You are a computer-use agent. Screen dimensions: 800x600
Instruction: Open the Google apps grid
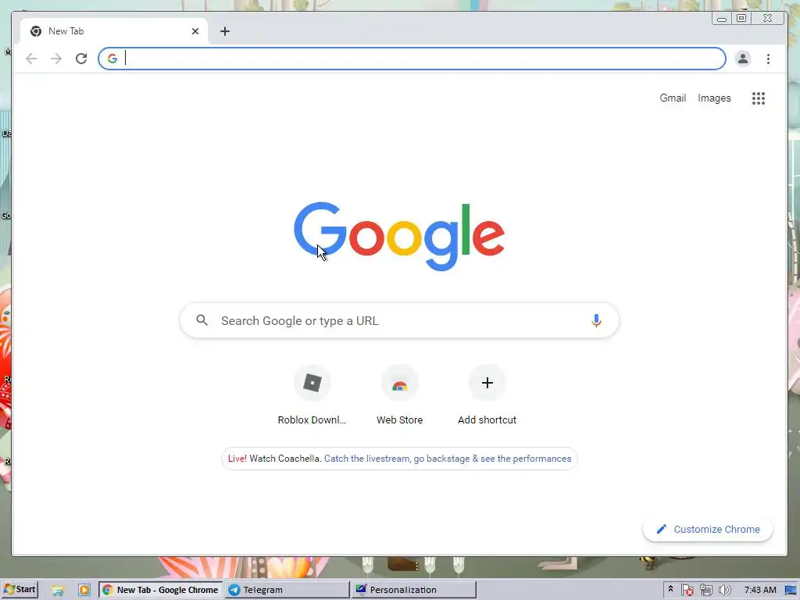tap(758, 98)
